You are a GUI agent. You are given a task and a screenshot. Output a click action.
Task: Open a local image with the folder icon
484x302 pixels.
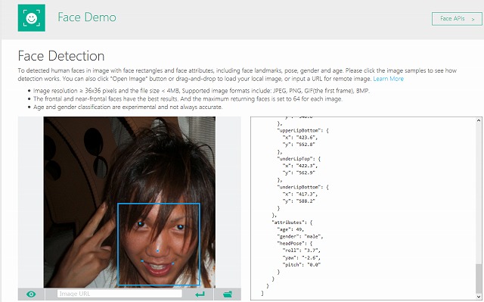[228, 294]
